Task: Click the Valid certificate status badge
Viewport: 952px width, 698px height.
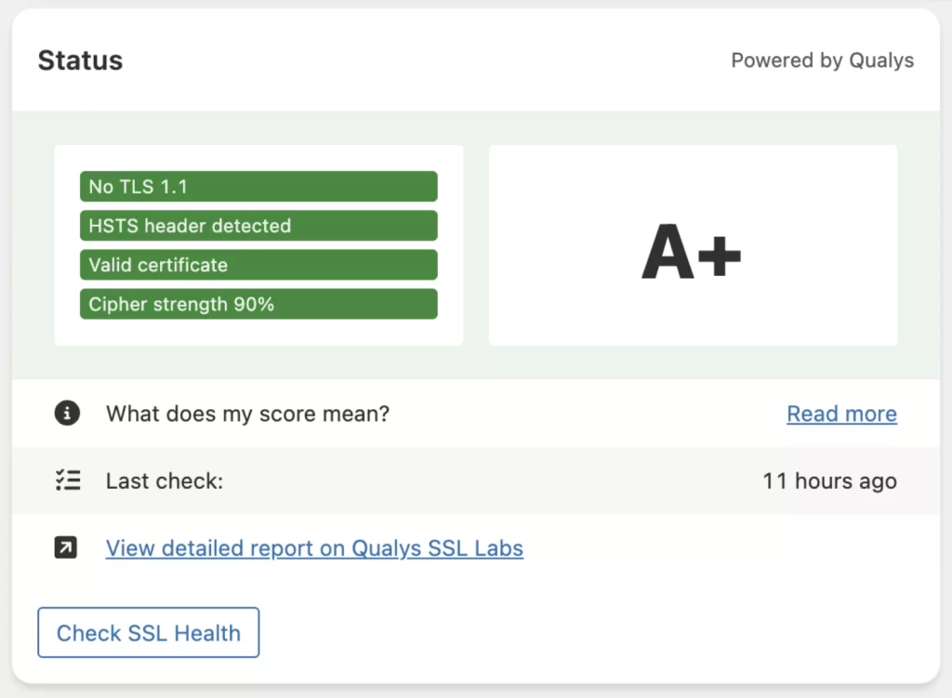Action: pyautogui.click(x=258, y=265)
